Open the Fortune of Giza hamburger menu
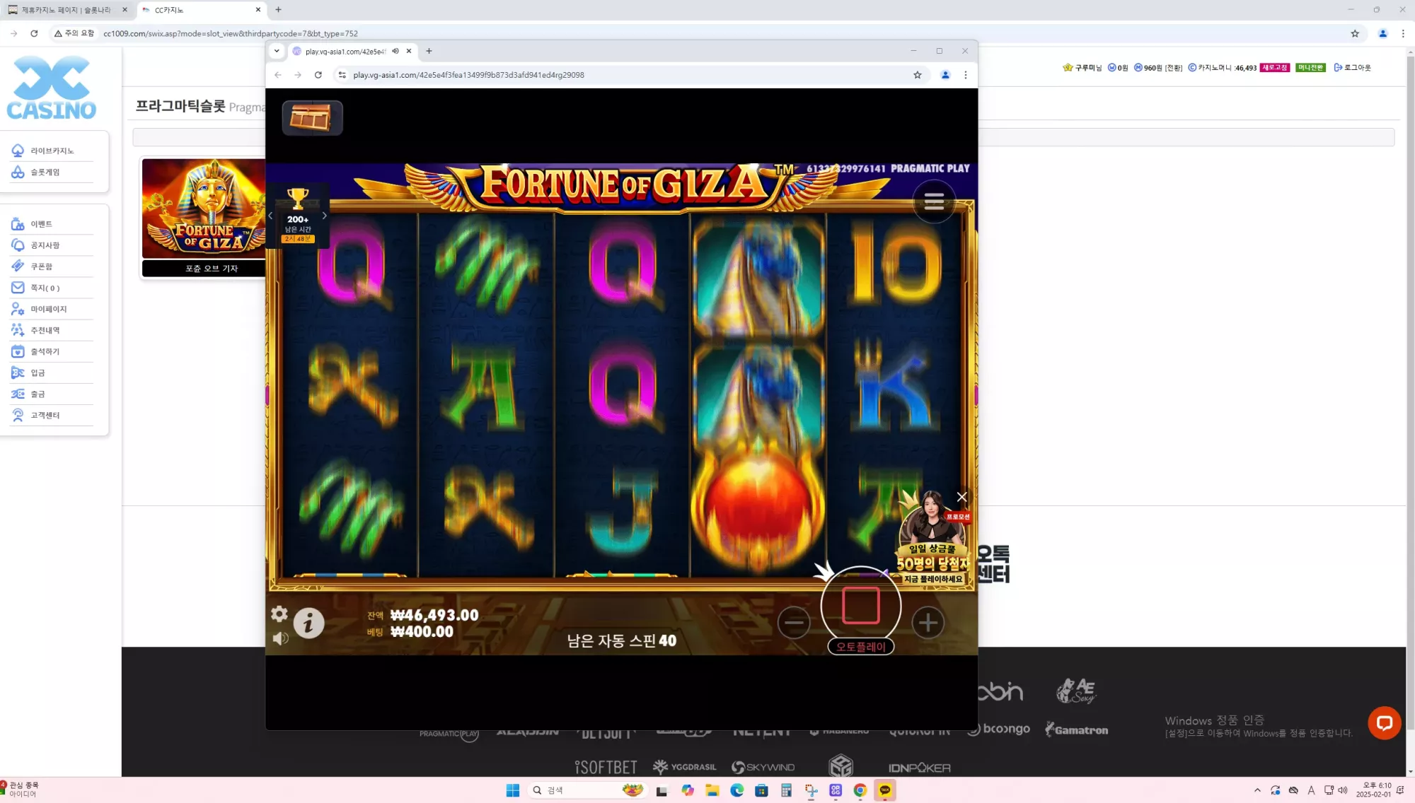This screenshot has height=803, width=1415. click(x=934, y=202)
